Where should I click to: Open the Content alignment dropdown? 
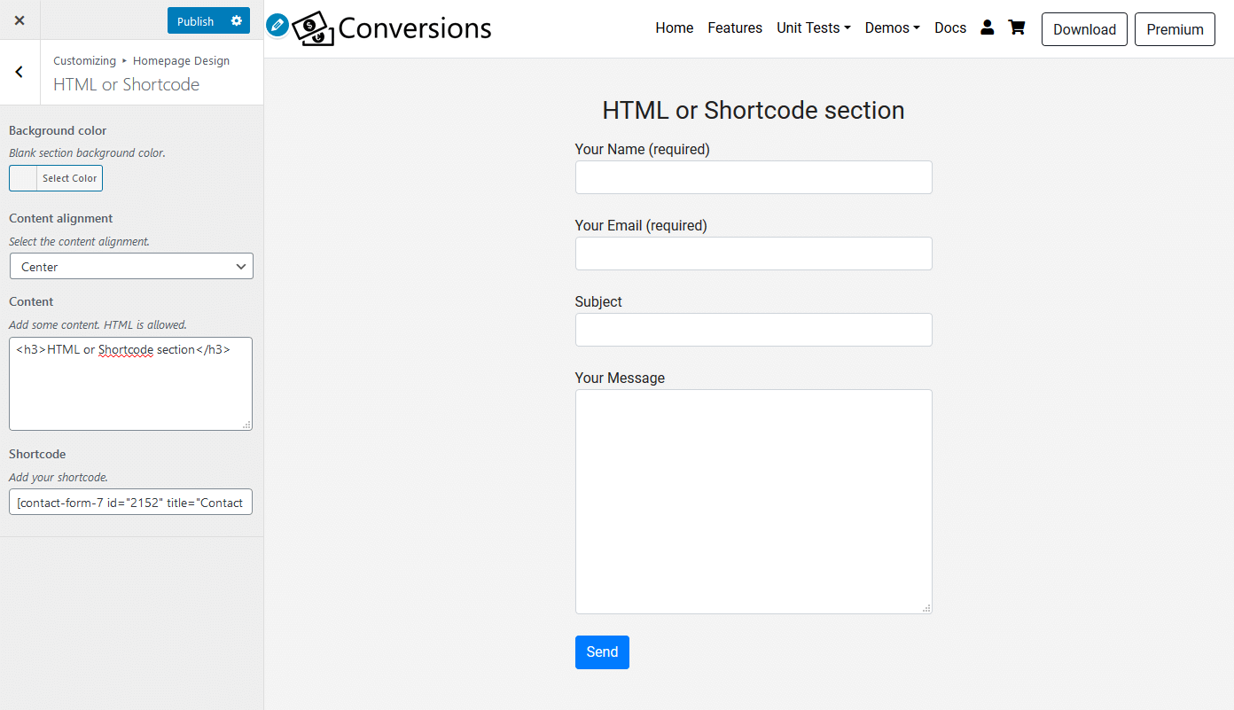tap(131, 267)
